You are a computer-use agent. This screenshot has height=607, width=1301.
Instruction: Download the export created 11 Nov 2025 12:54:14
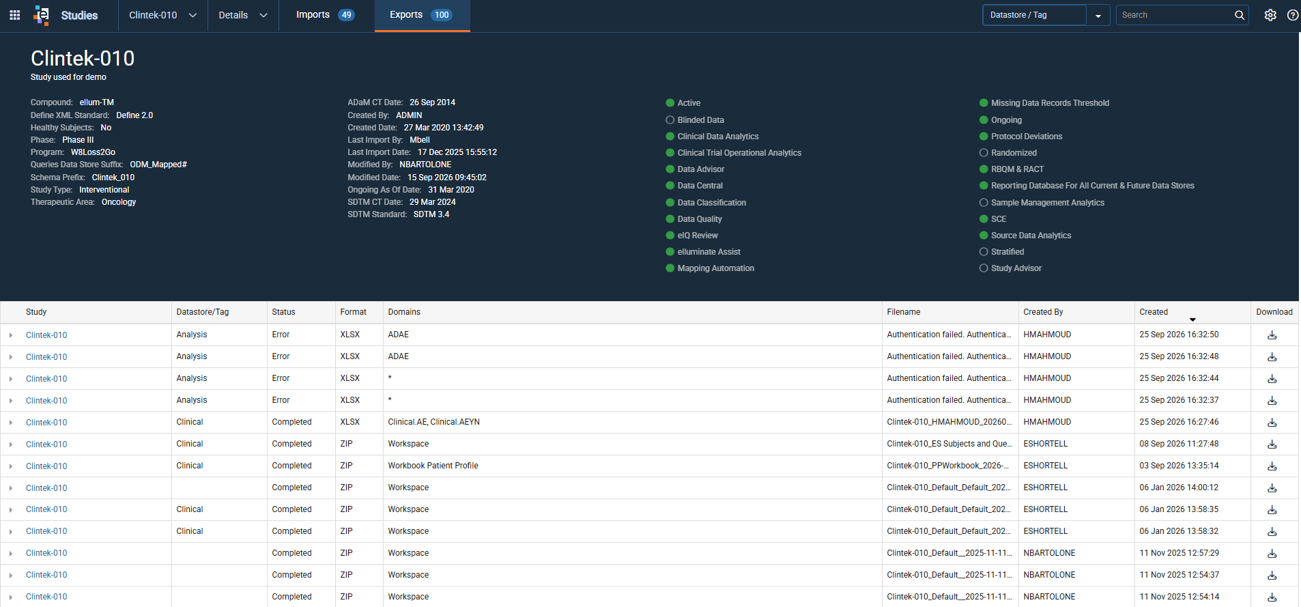1272,597
